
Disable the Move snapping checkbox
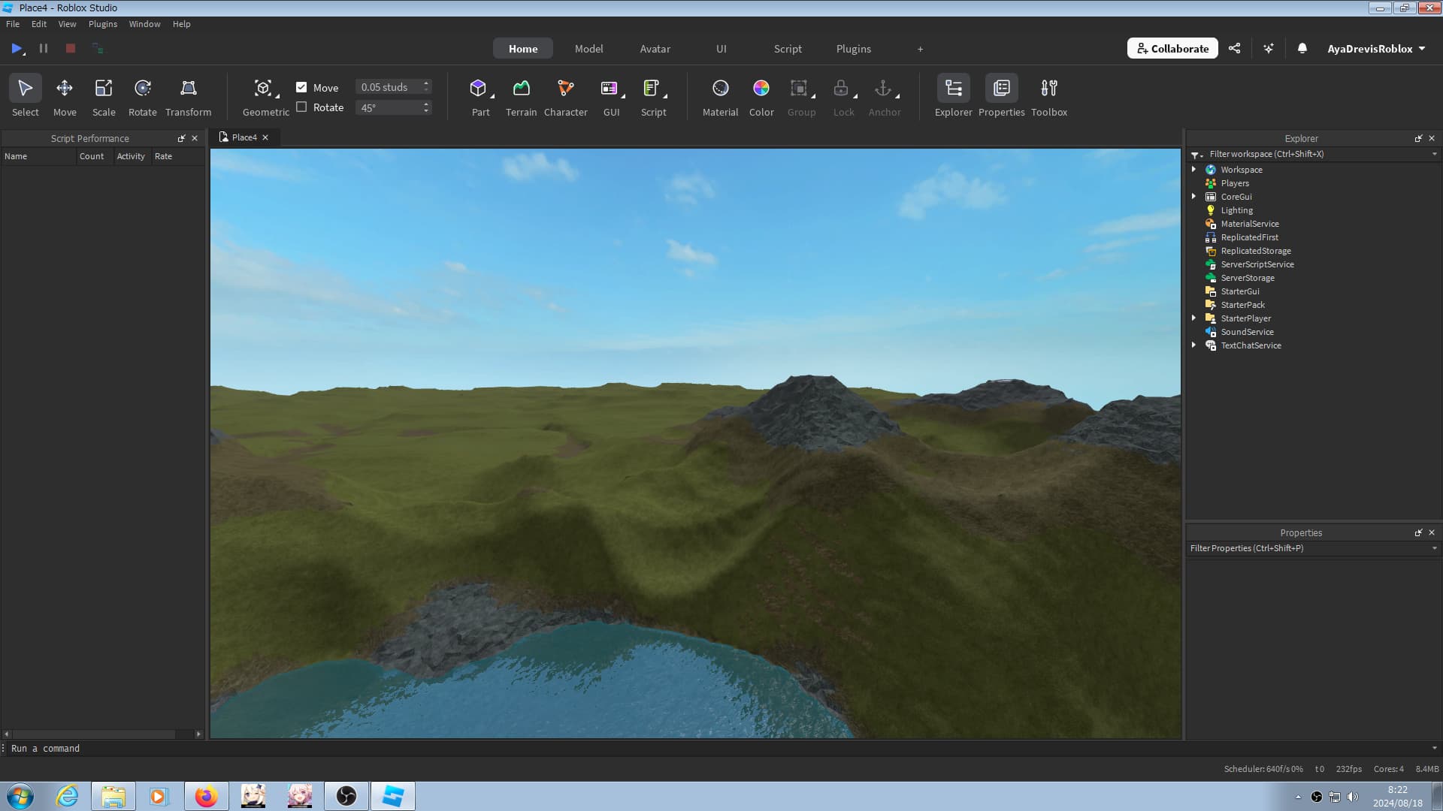301,87
